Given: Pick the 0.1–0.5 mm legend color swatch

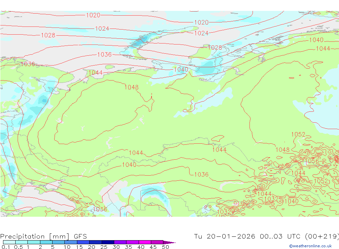Looking at the screenshot, I should [x=9, y=242].
